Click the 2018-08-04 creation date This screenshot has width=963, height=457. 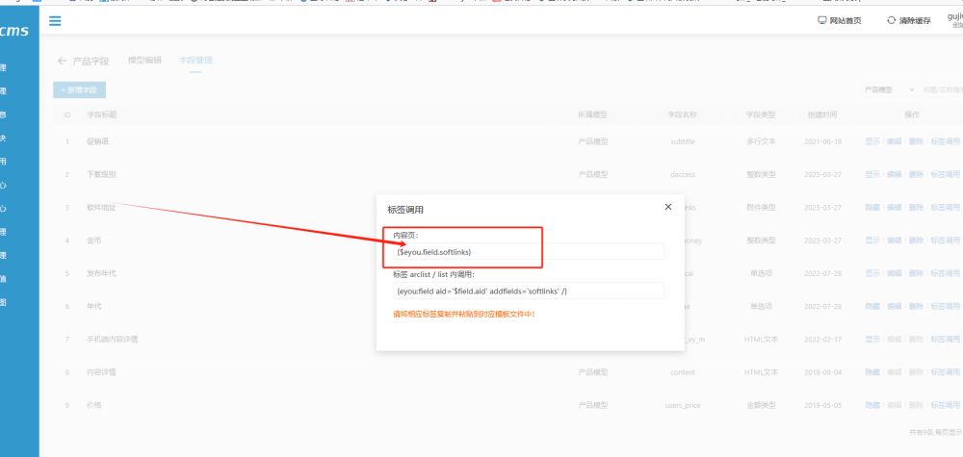tap(822, 371)
